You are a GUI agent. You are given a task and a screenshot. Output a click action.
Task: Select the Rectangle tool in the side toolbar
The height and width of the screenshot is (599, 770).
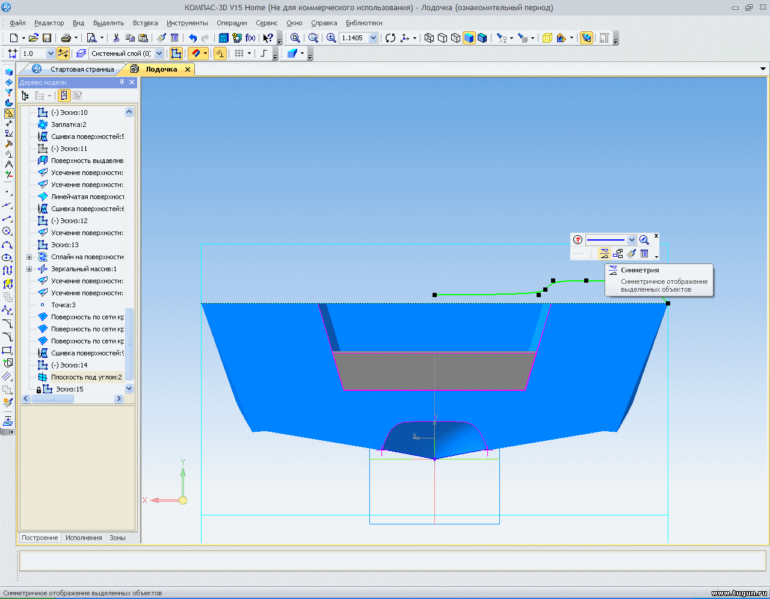click(x=7, y=349)
